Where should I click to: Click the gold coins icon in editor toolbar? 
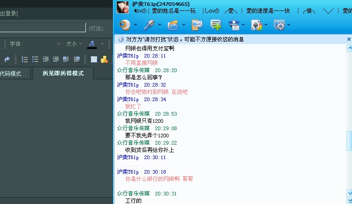104,59
